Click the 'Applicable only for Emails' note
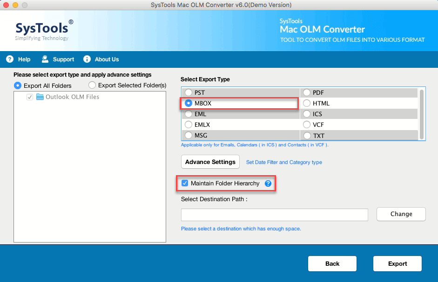The image size is (438, 282). tap(255, 145)
